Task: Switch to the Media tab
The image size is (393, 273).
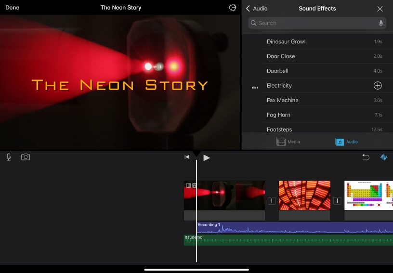Action: pos(288,142)
